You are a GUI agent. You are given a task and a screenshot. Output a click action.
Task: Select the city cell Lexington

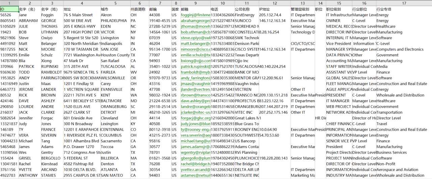(115, 124)
